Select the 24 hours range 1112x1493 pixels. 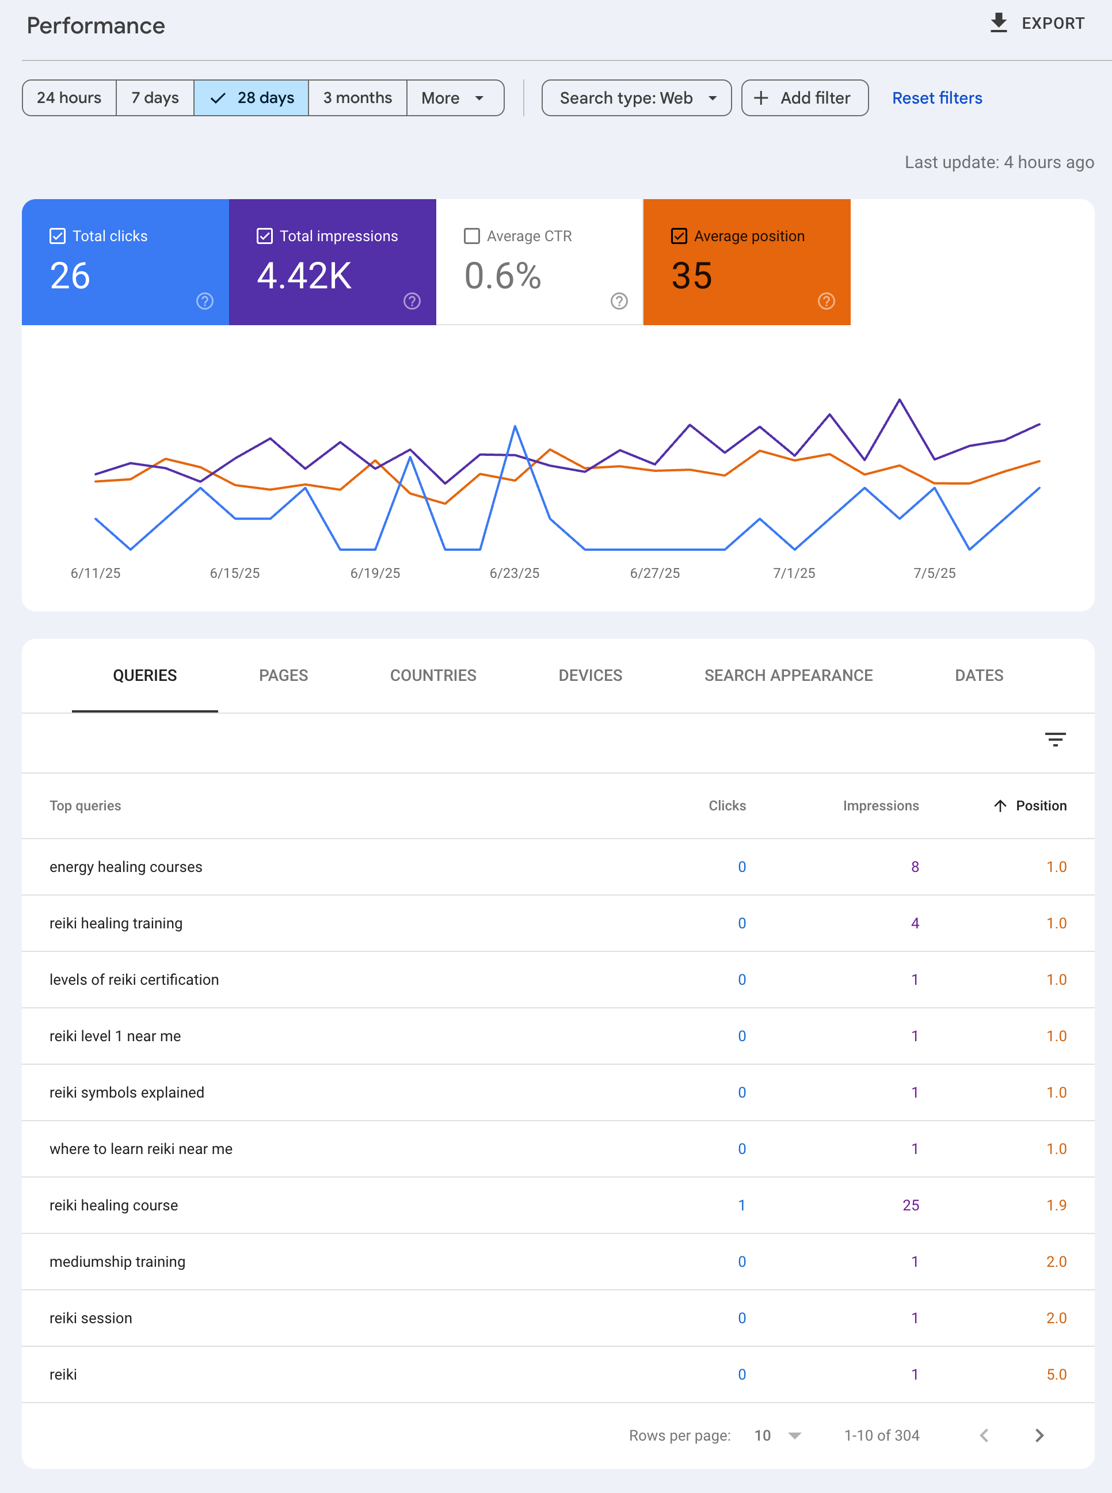tap(69, 98)
